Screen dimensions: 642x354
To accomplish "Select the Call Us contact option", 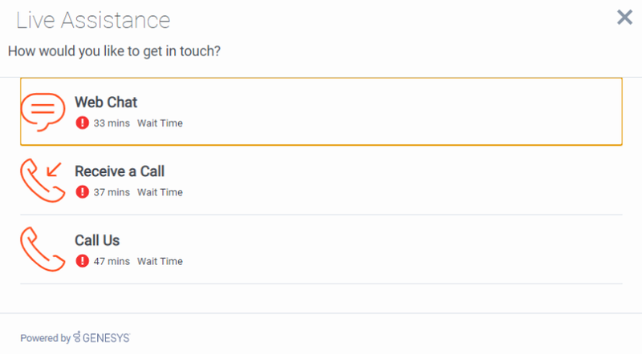I will pyautogui.click(x=322, y=249).
